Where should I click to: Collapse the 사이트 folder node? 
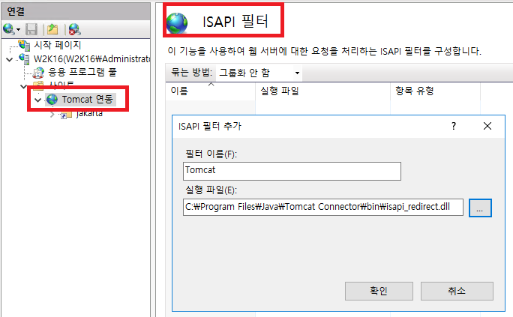pyautogui.click(x=23, y=87)
